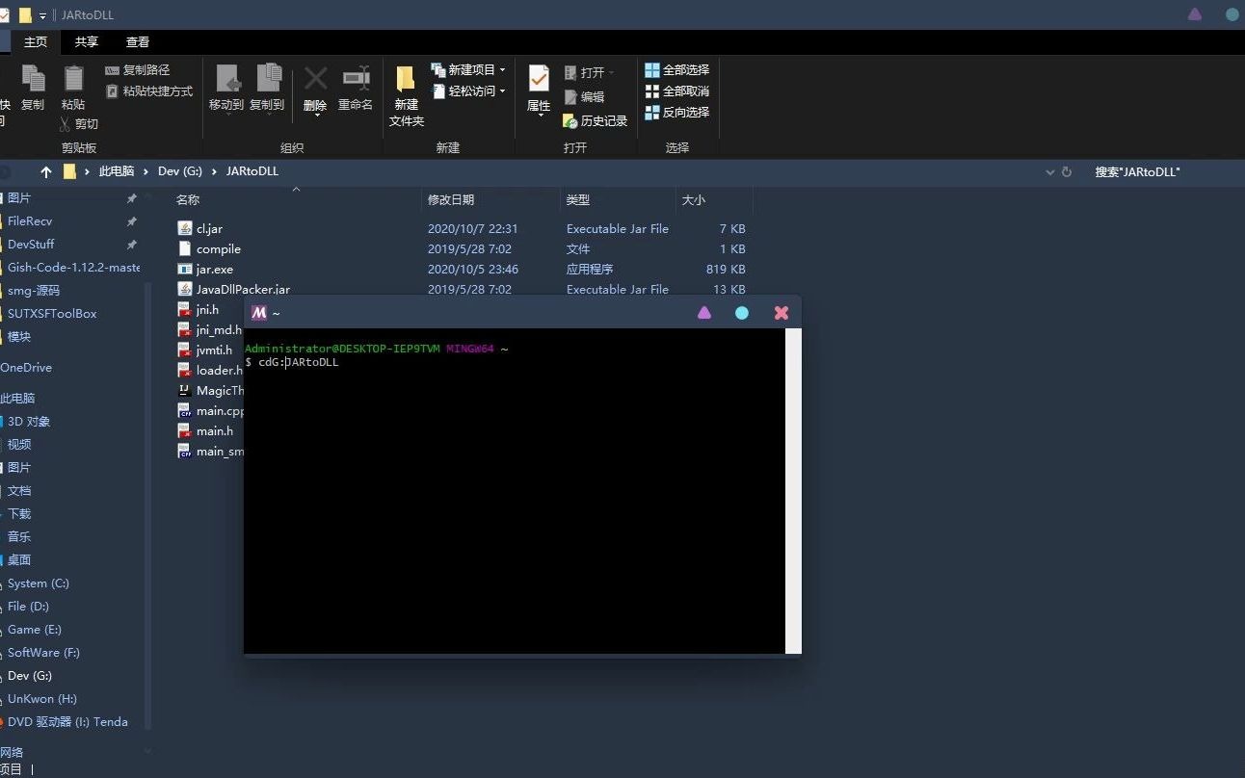Image resolution: width=1245 pixels, height=778 pixels.
Task: Select the jni.h file icon
Action: click(186, 310)
